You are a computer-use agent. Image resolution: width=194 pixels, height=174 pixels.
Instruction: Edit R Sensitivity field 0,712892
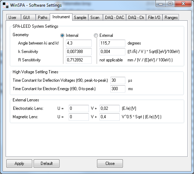(x=79, y=60)
